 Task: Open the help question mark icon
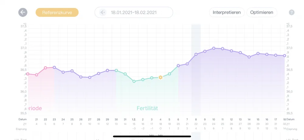pyautogui.click(x=292, y=12)
